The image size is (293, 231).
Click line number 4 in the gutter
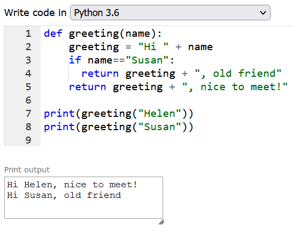28,74
